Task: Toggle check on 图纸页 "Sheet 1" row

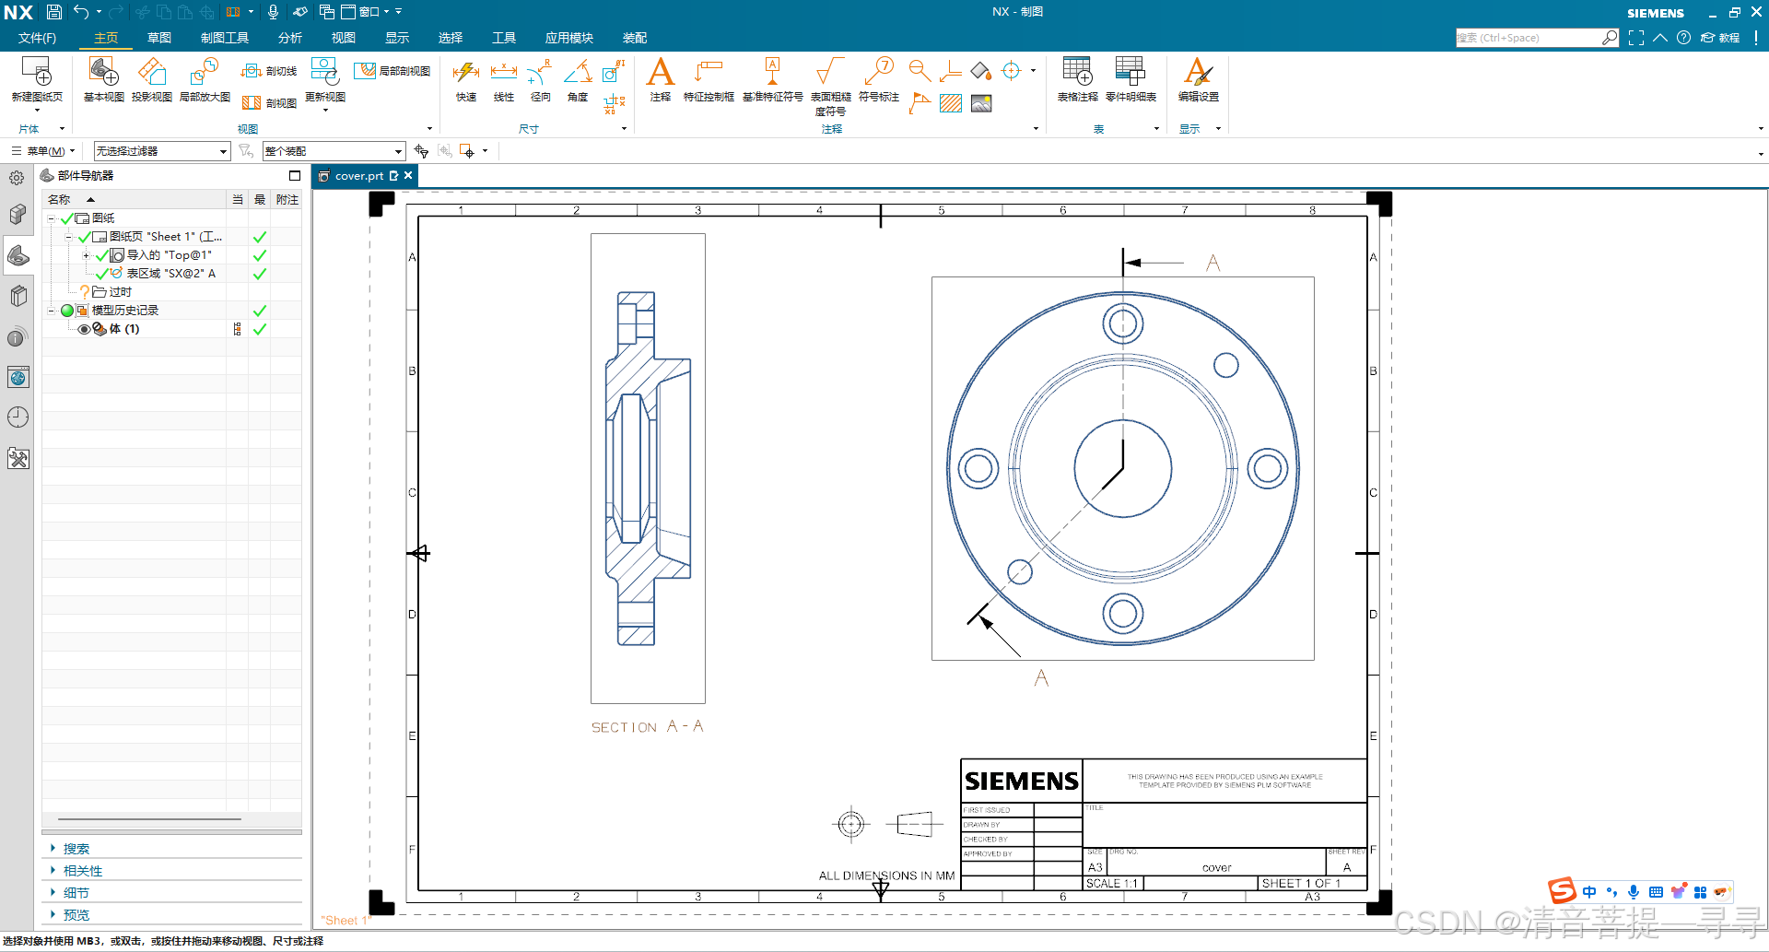Action: point(84,237)
